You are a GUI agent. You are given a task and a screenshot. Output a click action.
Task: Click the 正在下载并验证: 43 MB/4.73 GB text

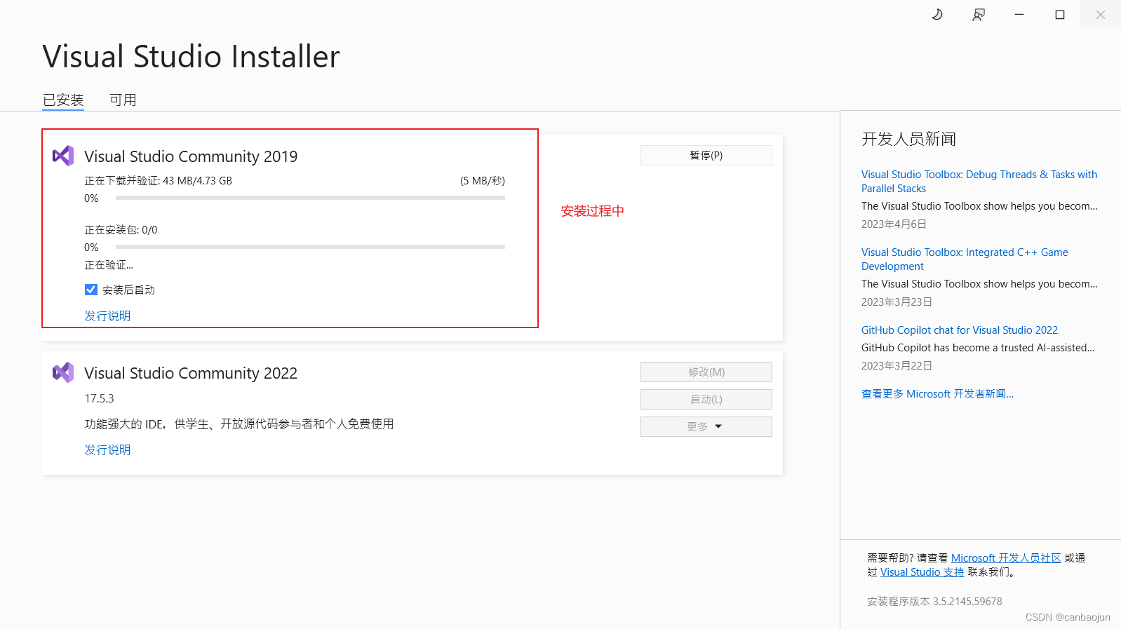158,180
